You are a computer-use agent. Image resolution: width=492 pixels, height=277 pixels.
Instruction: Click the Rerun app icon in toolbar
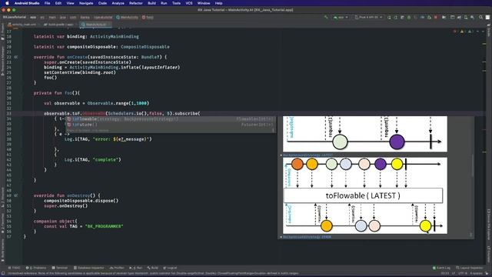[x=389, y=17]
